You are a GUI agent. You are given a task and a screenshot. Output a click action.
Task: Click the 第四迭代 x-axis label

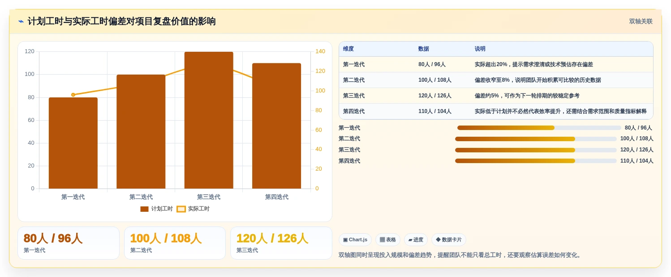pyautogui.click(x=276, y=197)
